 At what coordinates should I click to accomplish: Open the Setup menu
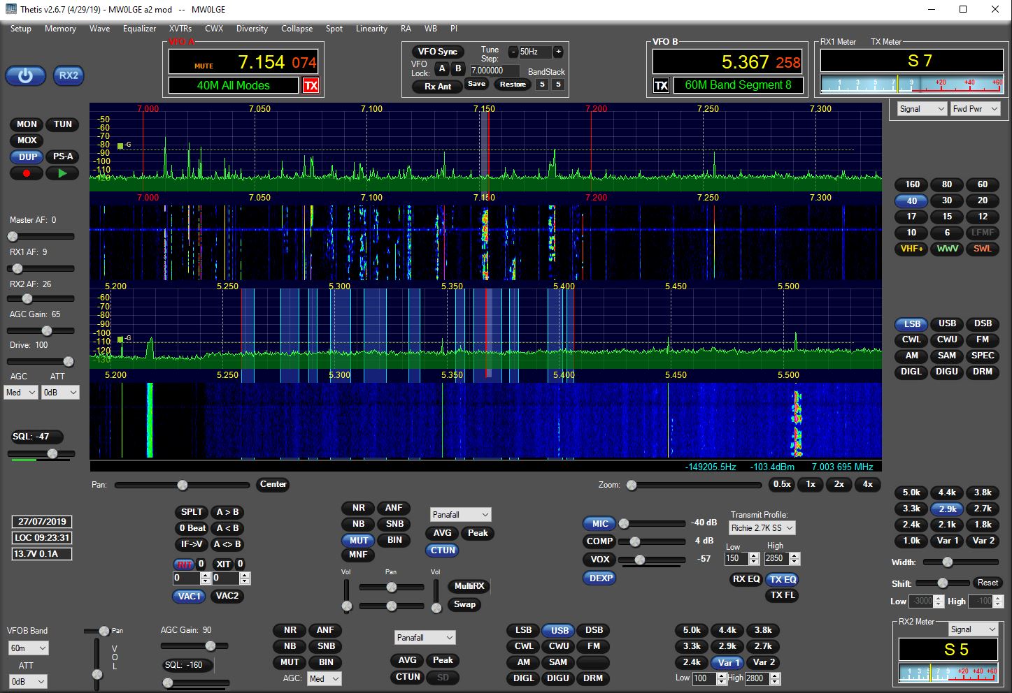tap(21, 29)
